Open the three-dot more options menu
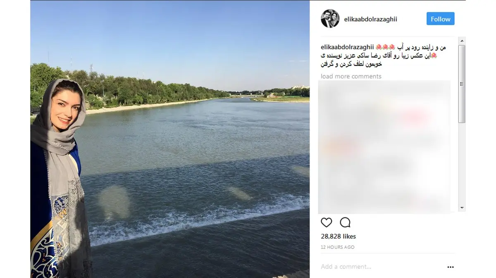This screenshot has height=278, width=496. (x=451, y=267)
